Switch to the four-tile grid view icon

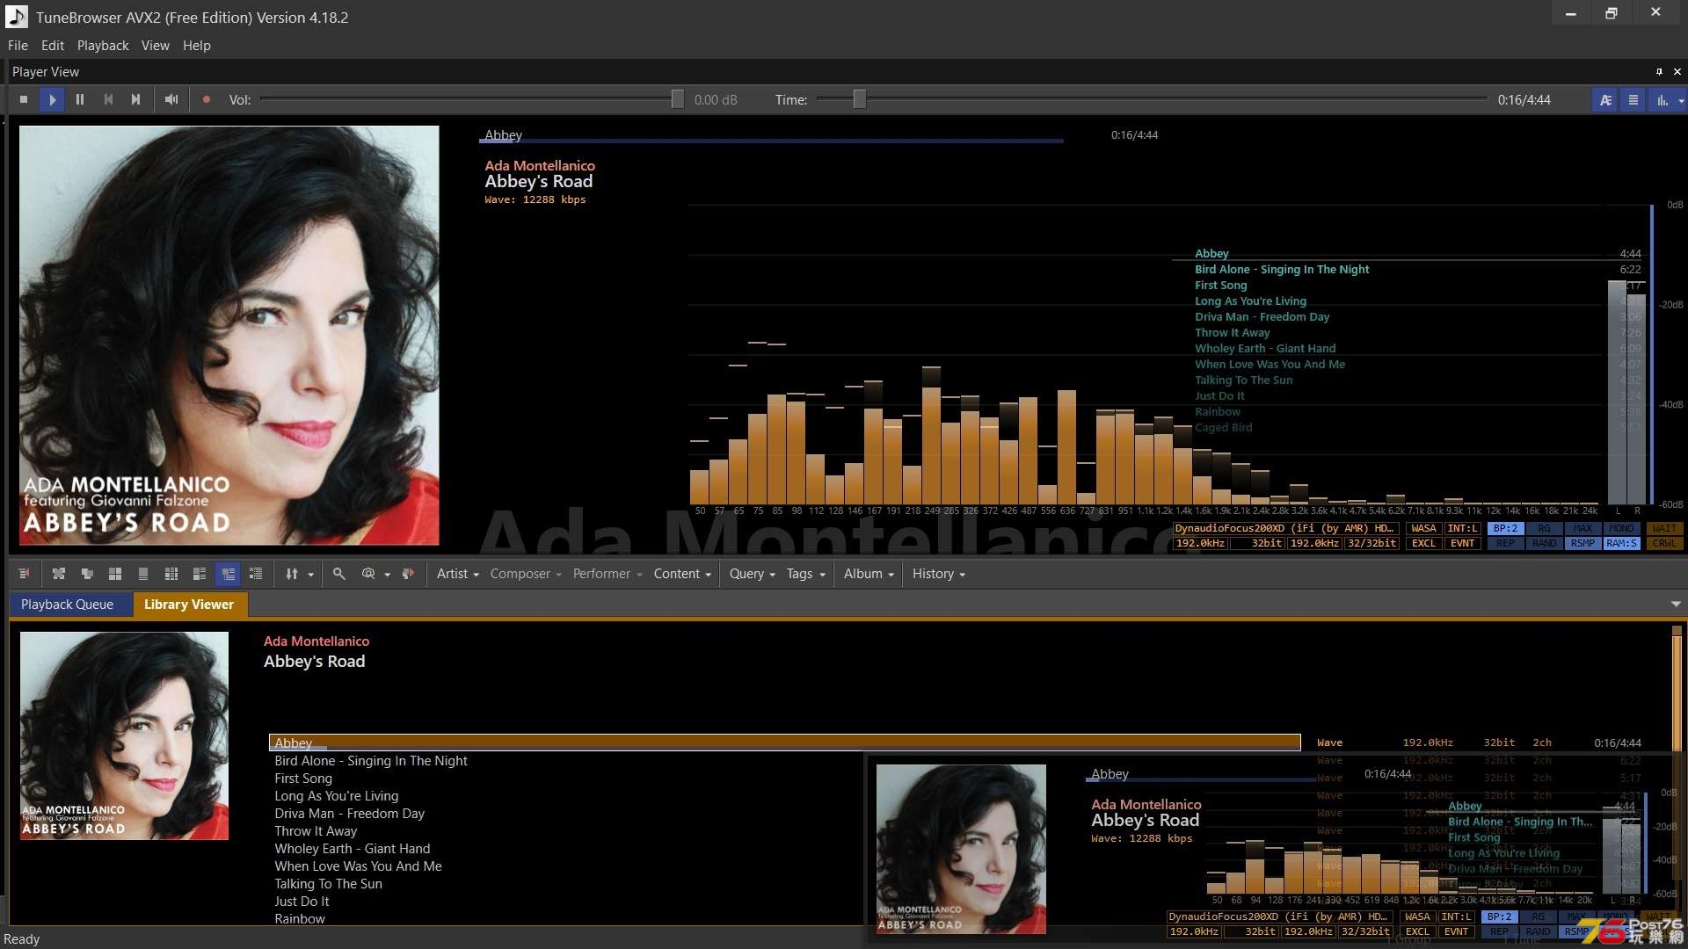pyautogui.click(x=115, y=574)
